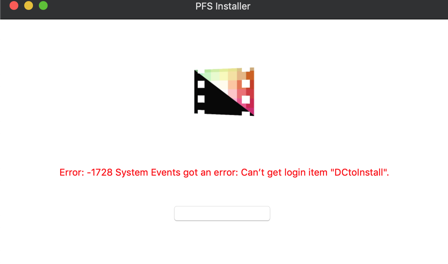Click the pale green square in logo's top-left
This screenshot has height=264, width=448.
click(208, 75)
